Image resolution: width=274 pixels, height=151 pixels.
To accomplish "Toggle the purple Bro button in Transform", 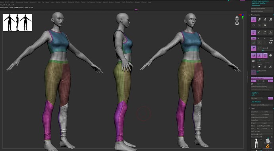I will pos(254,38).
